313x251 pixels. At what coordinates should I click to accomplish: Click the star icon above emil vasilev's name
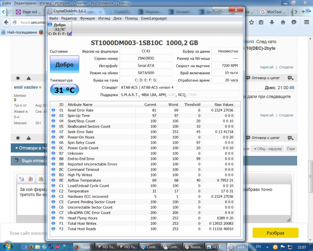pos(18,78)
